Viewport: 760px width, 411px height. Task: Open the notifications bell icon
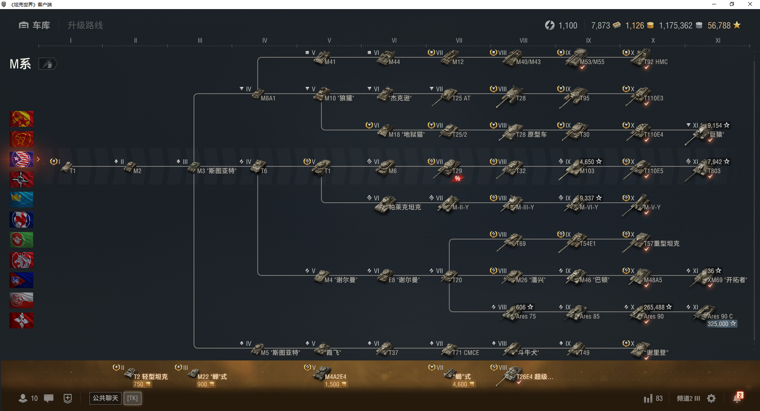(737, 398)
